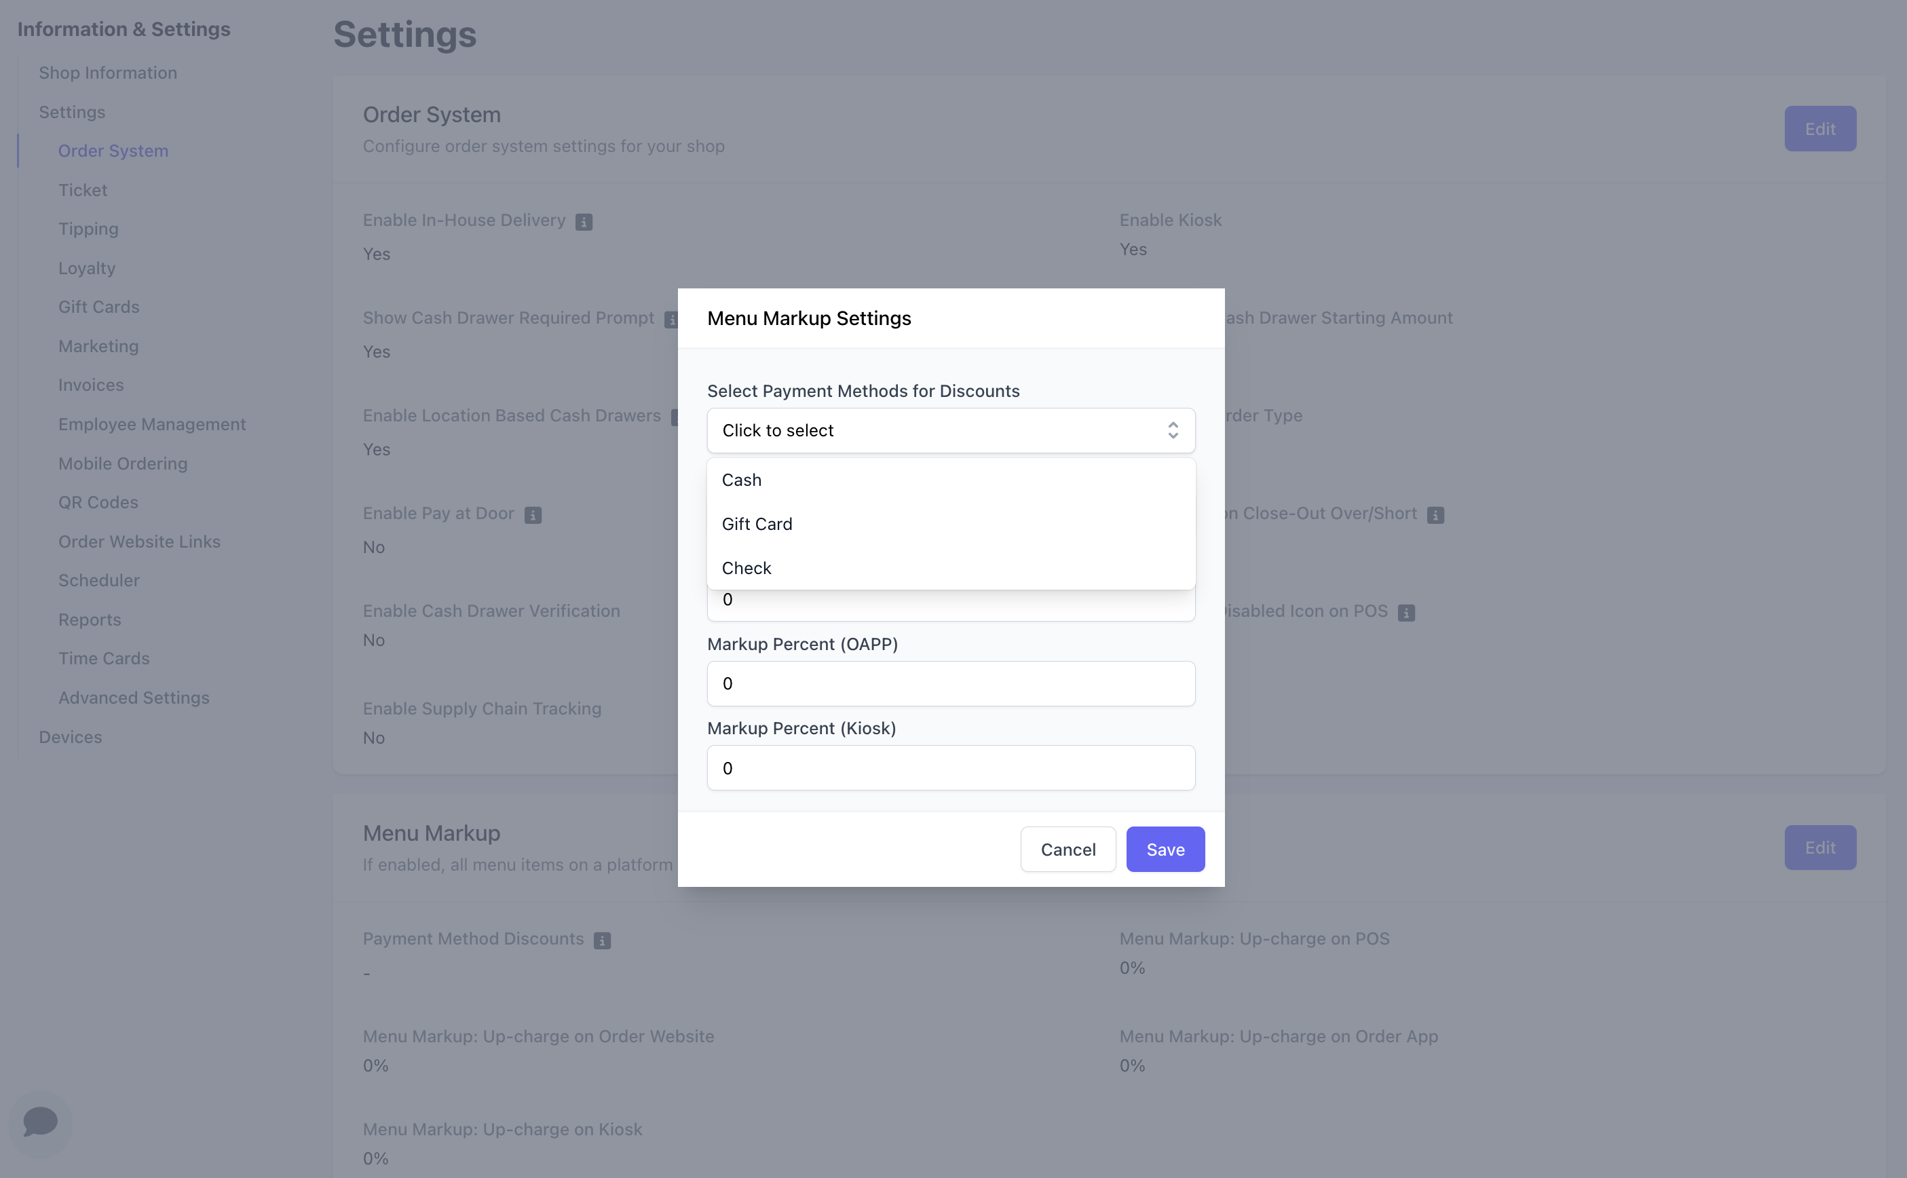Click info icon beside Payment Method Discounts
The width and height of the screenshot is (1907, 1178).
click(x=602, y=940)
